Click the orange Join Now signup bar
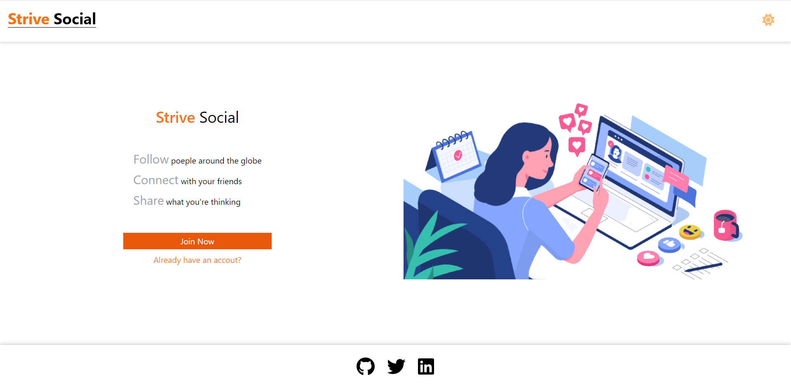 [197, 241]
